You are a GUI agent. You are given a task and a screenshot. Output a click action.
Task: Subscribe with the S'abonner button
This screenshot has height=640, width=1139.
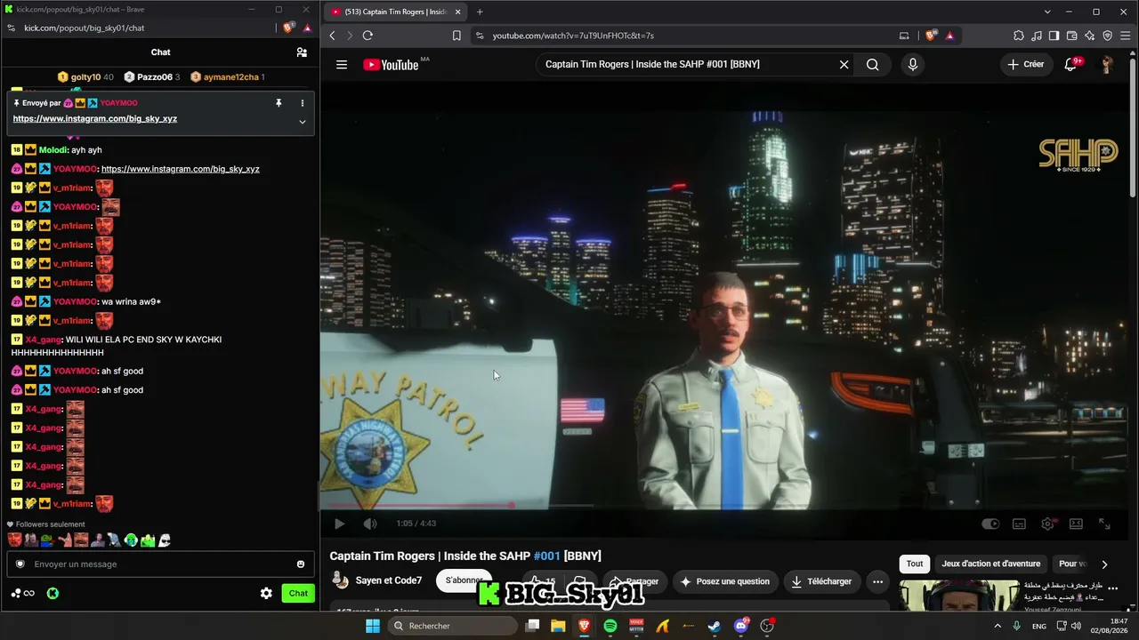click(x=464, y=581)
